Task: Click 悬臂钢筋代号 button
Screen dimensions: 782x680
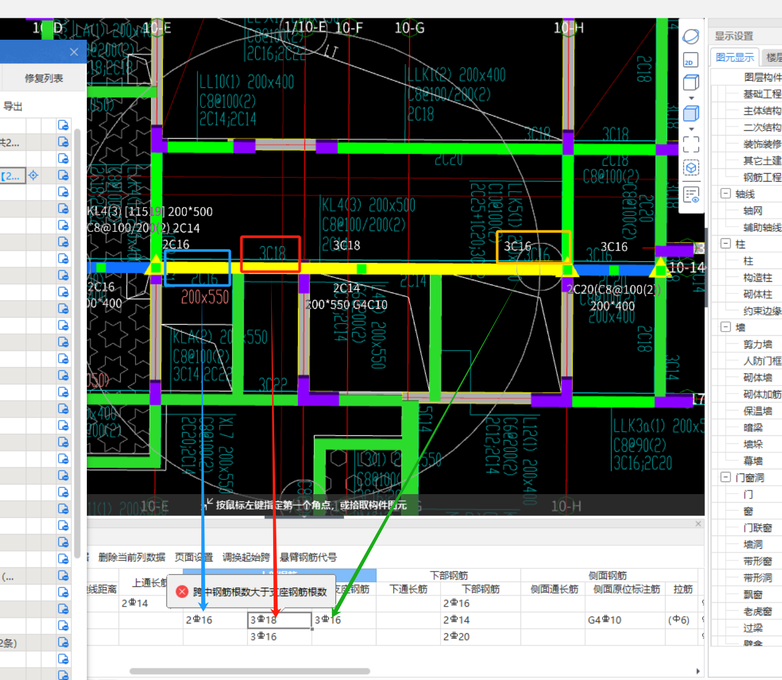Action: (308, 557)
